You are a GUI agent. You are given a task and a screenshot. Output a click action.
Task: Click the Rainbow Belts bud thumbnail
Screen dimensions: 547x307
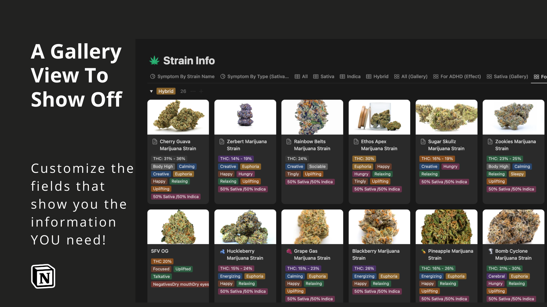click(312, 117)
